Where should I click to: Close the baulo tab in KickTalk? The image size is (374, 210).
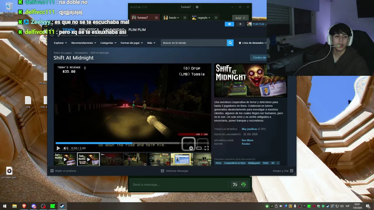(x=185, y=18)
